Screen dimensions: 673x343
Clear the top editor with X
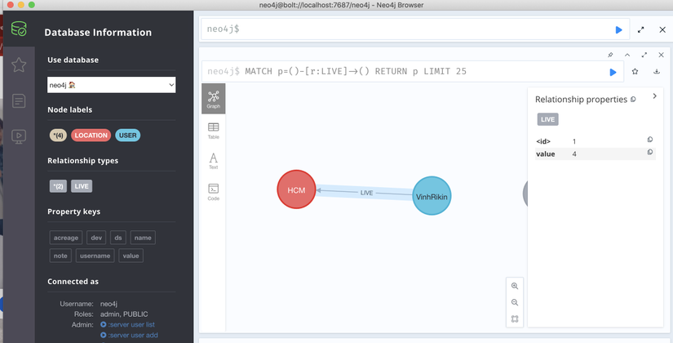click(662, 29)
